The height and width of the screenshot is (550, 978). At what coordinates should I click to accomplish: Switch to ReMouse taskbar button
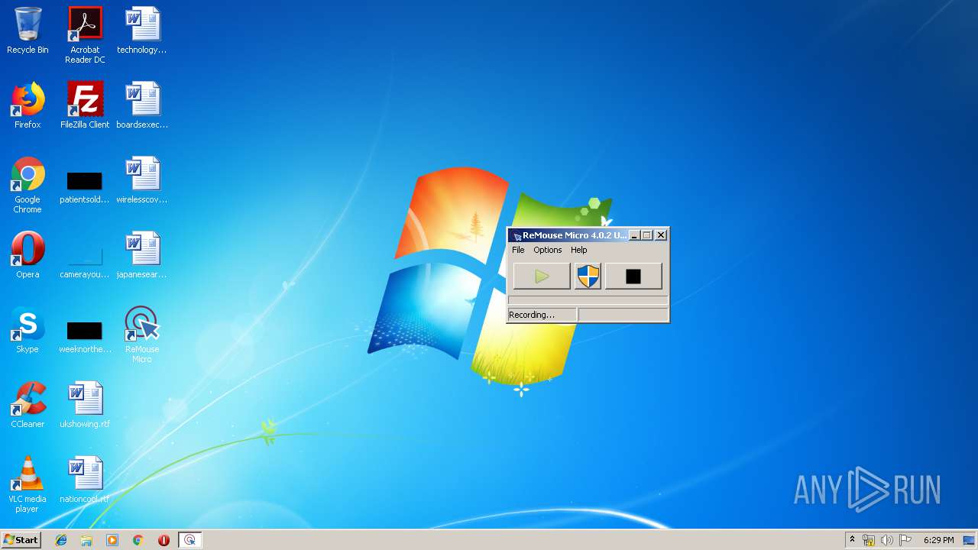(x=189, y=540)
